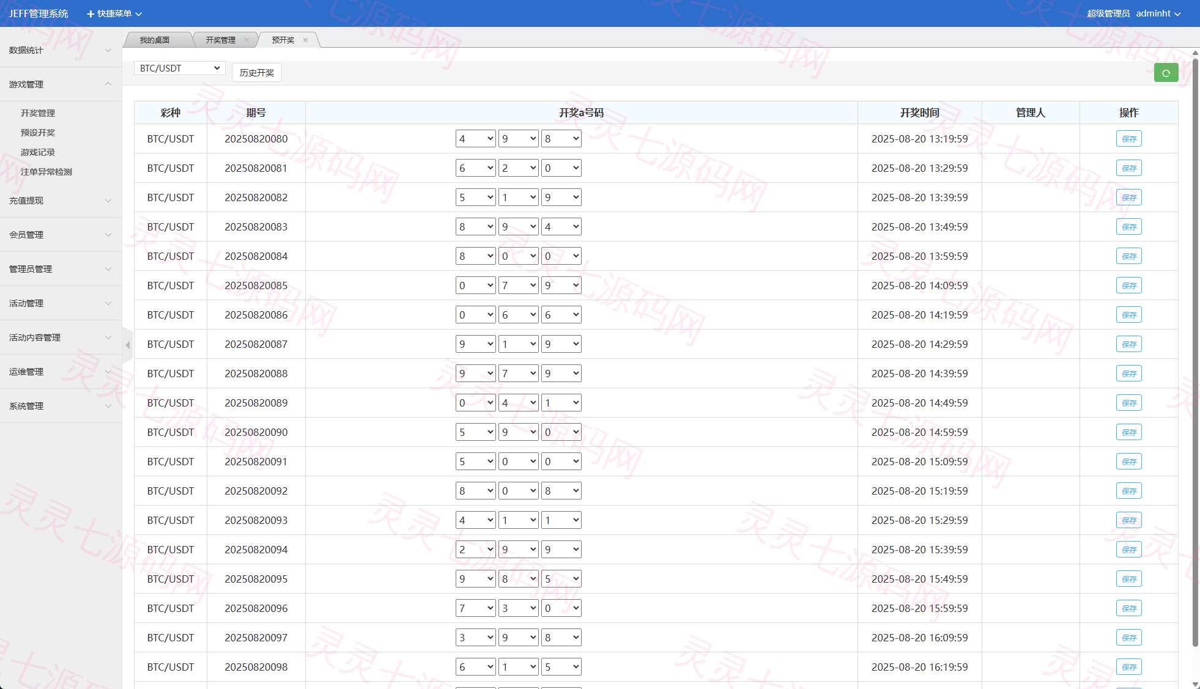The height and width of the screenshot is (689, 1200).
Task: Open second number dropdown for period 20250820082
Action: (x=518, y=197)
